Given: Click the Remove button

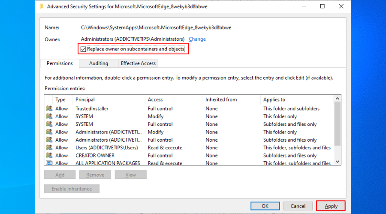Looking at the screenshot, I should (95, 175).
